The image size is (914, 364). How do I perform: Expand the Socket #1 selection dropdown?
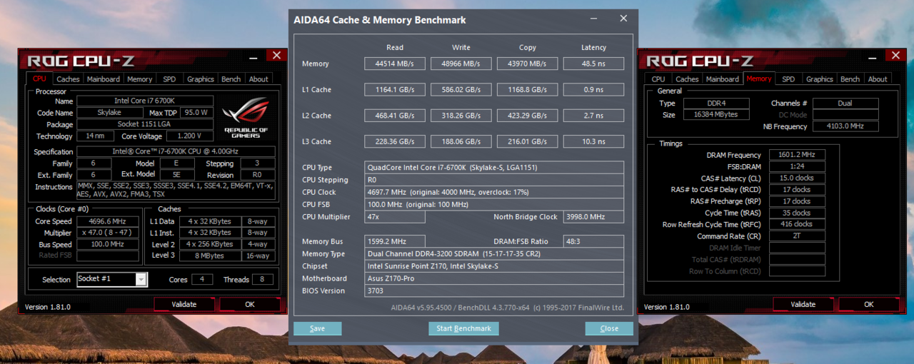141,280
